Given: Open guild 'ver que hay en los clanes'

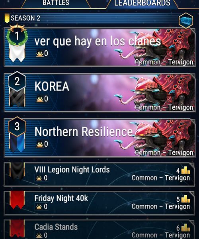Looking at the screenshot, I should pyautogui.click(x=99, y=47).
